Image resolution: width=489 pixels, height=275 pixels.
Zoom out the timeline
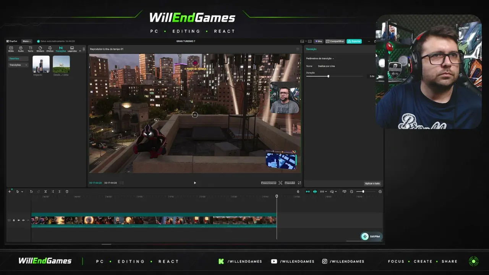tap(351, 192)
